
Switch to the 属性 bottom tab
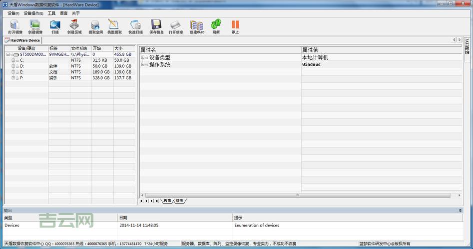coord(167,201)
